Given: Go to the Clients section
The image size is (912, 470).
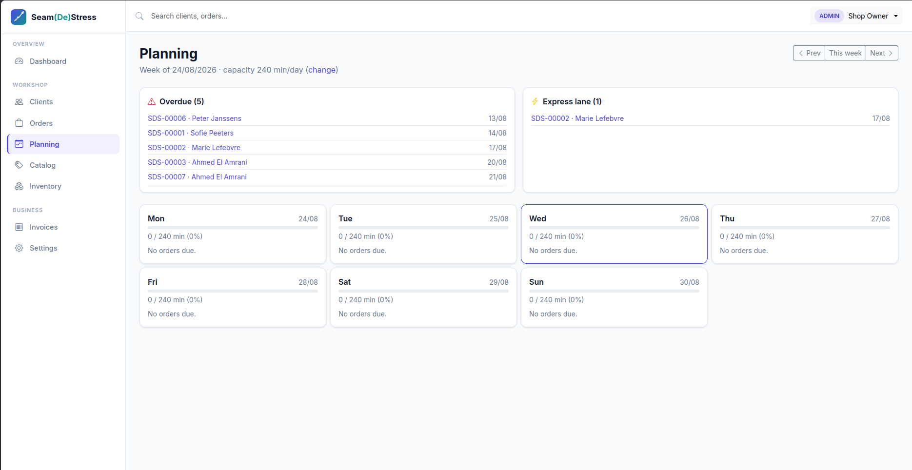Looking at the screenshot, I should coord(63,102).
